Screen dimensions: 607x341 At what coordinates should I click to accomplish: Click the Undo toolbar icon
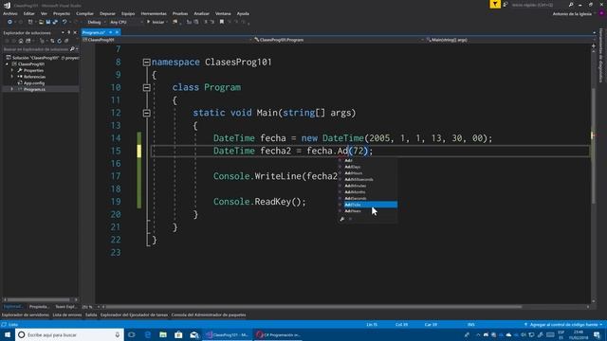(64, 22)
